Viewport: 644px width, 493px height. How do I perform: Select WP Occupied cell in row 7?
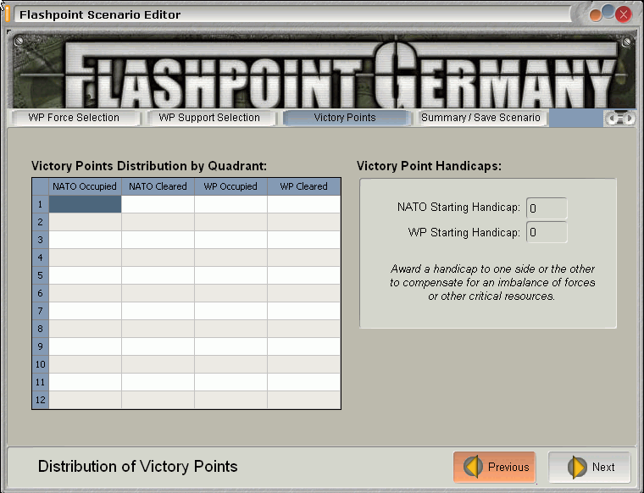tap(230, 311)
